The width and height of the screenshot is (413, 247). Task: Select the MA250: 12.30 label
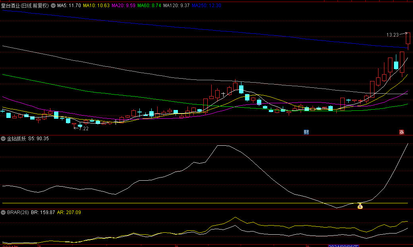click(x=206, y=6)
